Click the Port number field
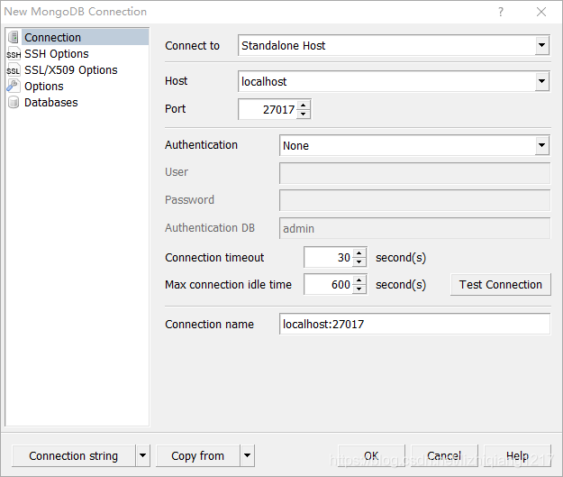The width and height of the screenshot is (563, 477). tap(268, 109)
